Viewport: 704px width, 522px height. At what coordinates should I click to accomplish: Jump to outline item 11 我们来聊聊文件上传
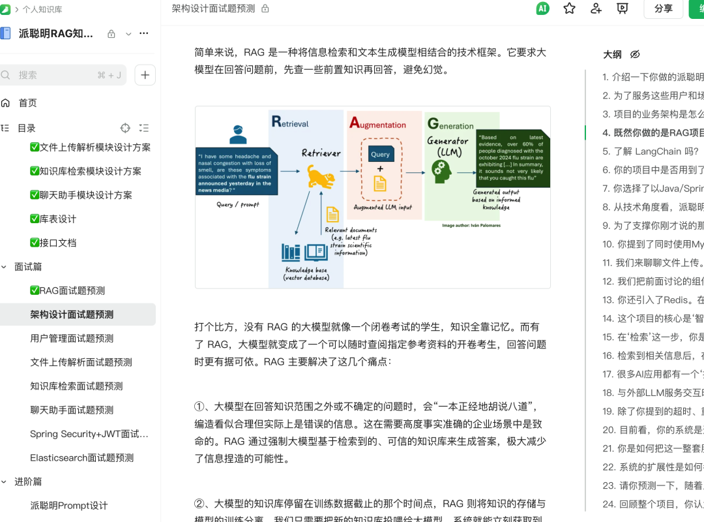653,262
